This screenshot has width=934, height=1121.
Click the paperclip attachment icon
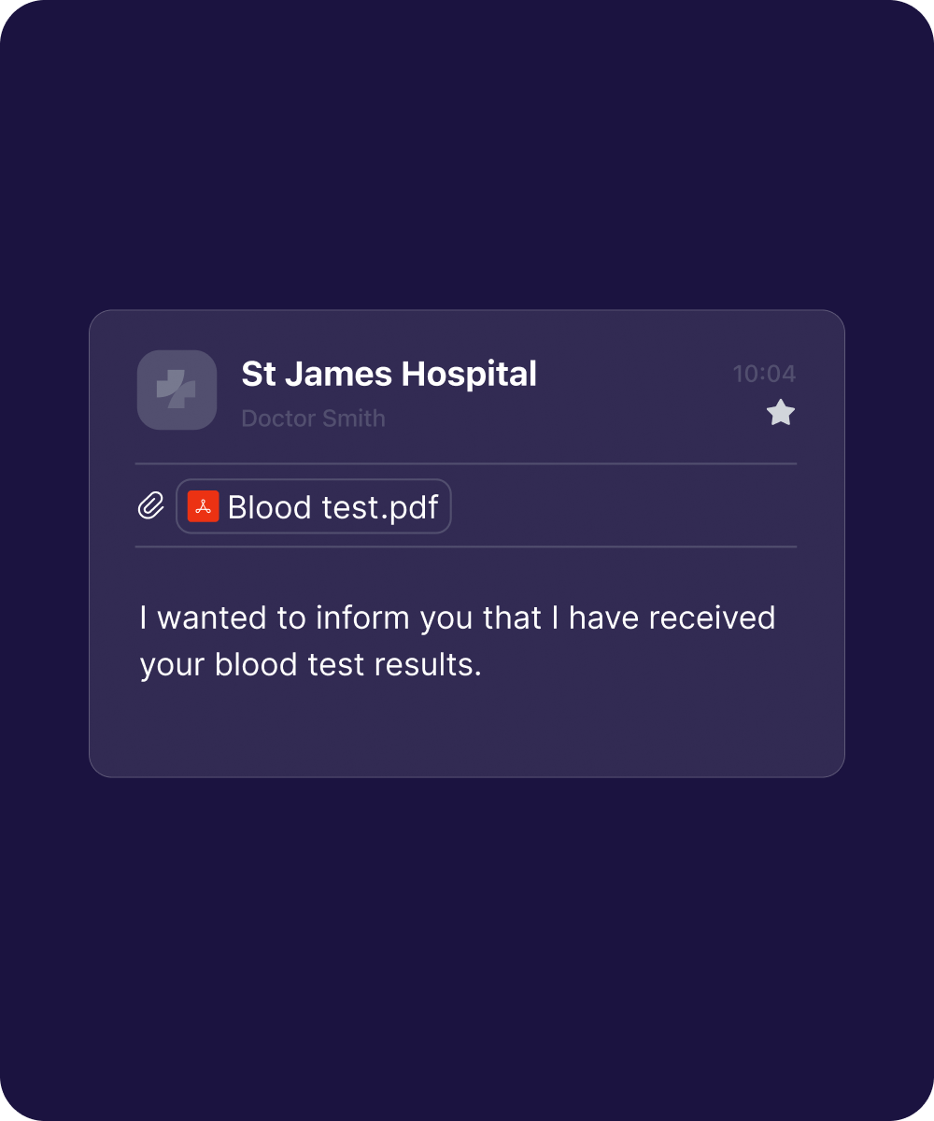pyautogui.click(x=150, y=506)
